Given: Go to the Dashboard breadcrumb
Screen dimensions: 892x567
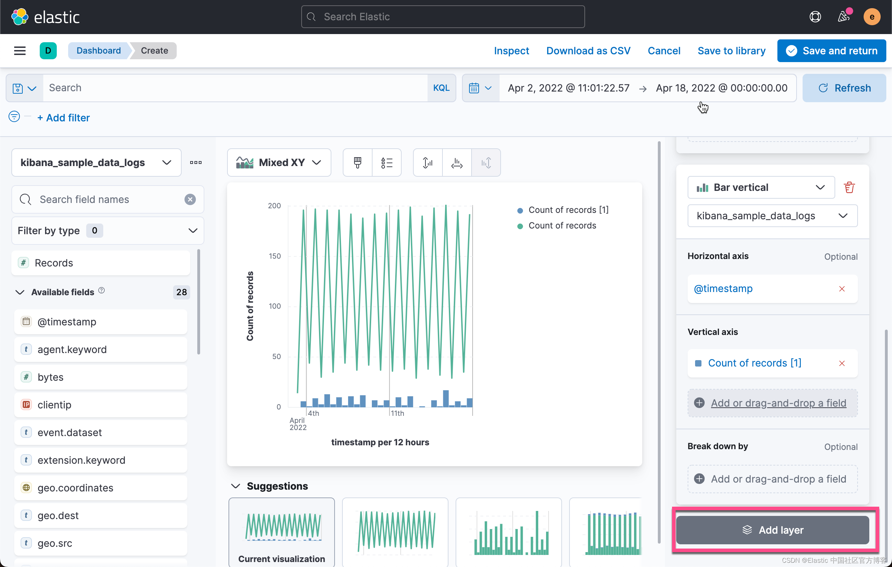Looking at the screenshot, I should 99,50.
